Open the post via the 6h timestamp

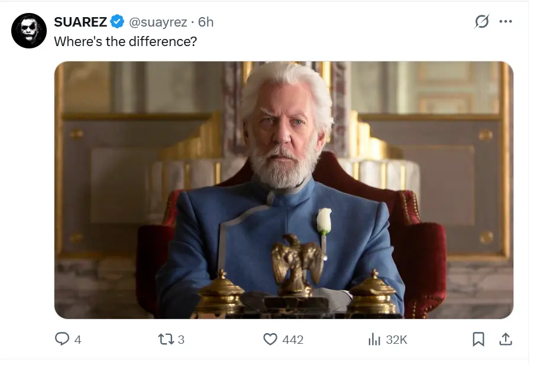(206, 22)
